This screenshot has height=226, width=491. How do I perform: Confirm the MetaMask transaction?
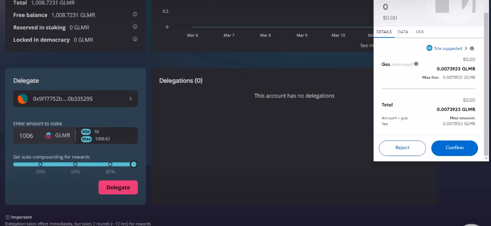coord(454,148)
